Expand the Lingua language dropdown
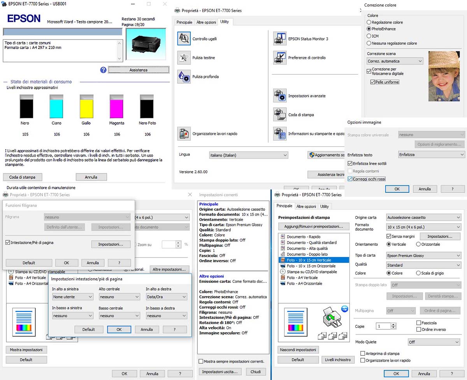 coord(248,155)
